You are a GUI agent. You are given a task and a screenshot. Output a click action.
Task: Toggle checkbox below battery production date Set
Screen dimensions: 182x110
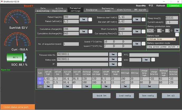coord(177,35)
